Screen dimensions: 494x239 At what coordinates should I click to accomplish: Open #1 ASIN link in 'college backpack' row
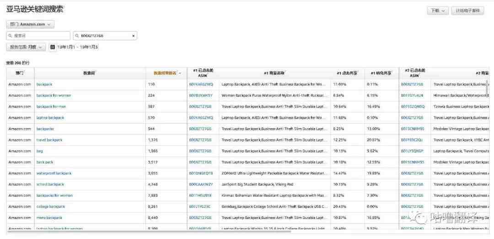pyautogui.click(x=200, y=207)
